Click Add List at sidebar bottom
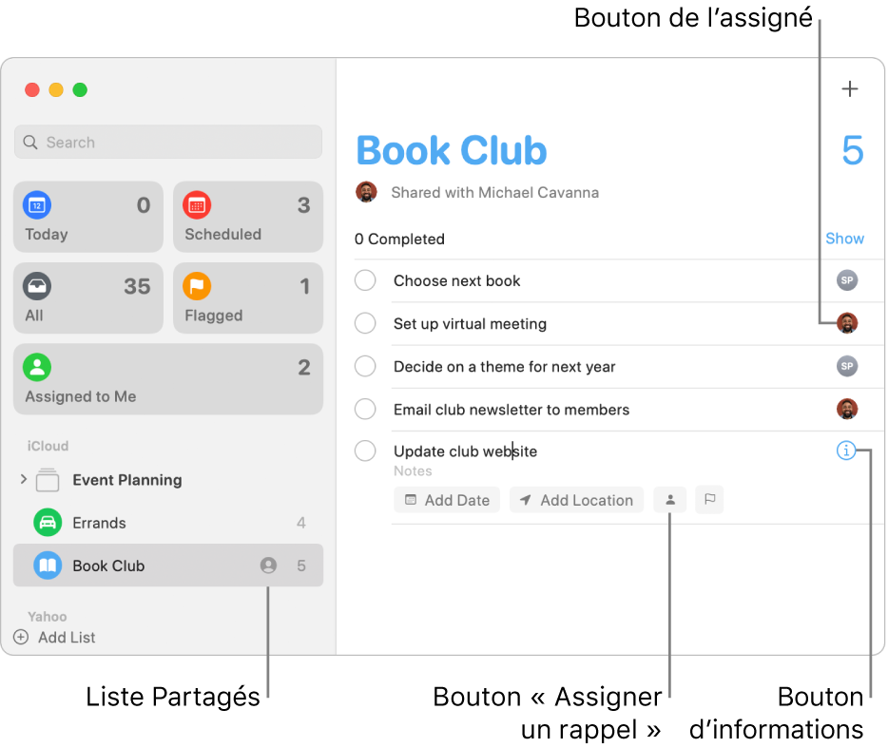Image resolution: width=888 pixels, height=748 pixels. click(x=54, y=637)
